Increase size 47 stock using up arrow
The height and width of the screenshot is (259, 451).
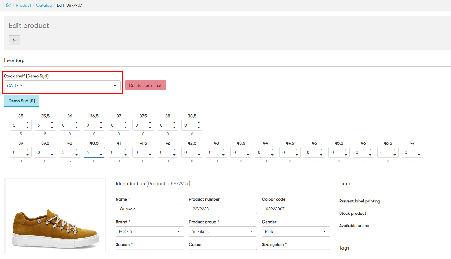(x=419, y=150)
